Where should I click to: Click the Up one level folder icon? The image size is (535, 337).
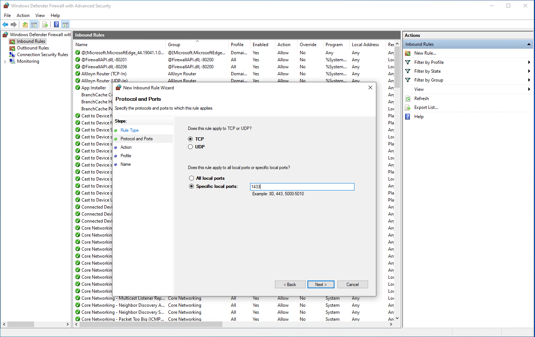click(25, 25)
